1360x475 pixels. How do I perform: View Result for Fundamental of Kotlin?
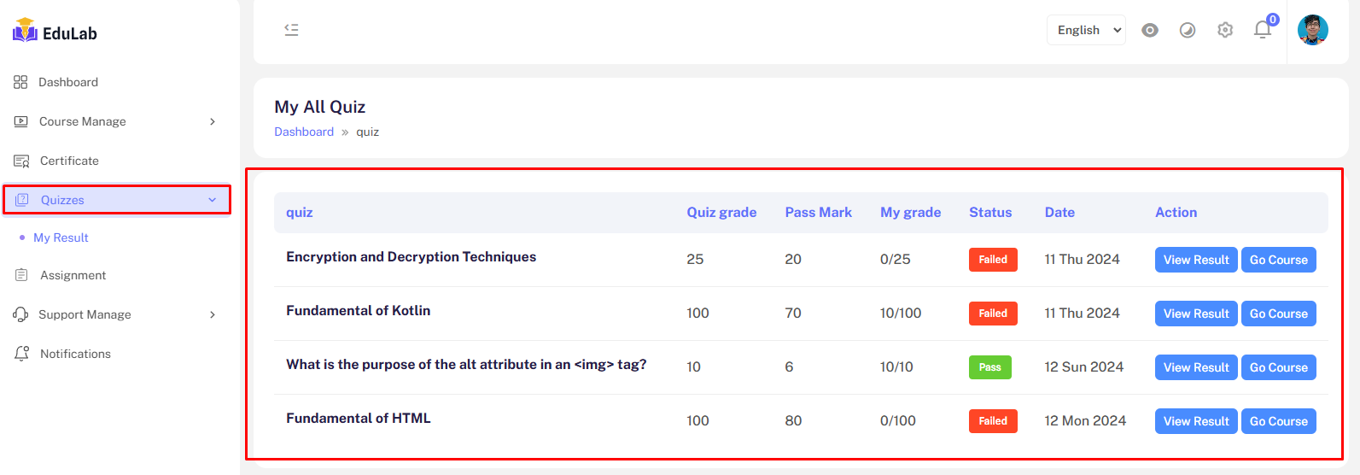point(1195,314)
